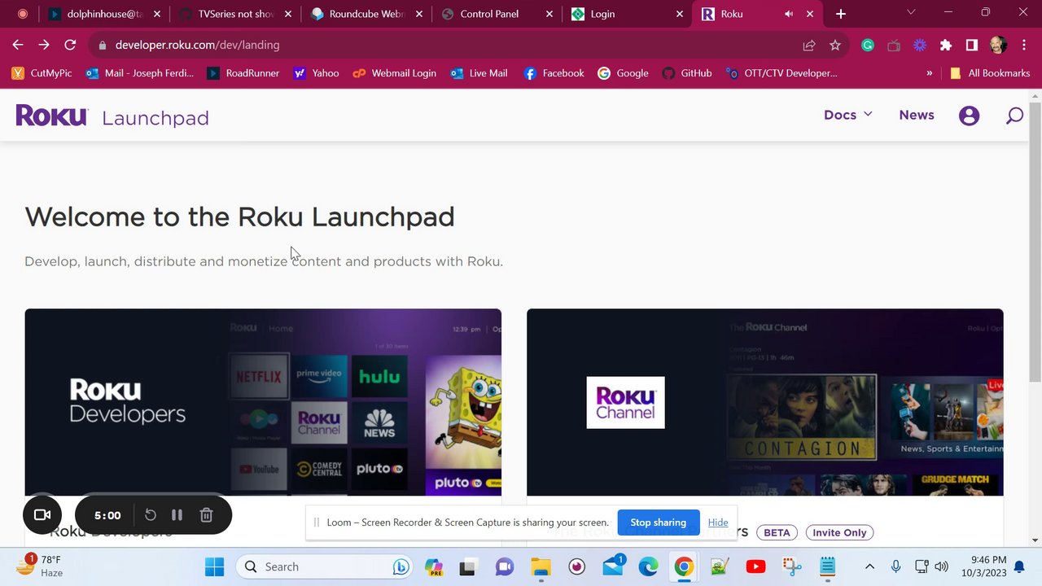Open the Windows Start menu
Image resolution: width=1042 pixels, height=586 pixels.
tap(214, 566)
